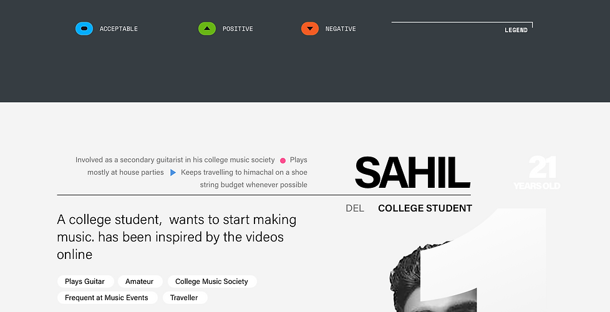The image size is (610, 312).
Task: Click the 21 years old age label
Action: click(537, 173)
